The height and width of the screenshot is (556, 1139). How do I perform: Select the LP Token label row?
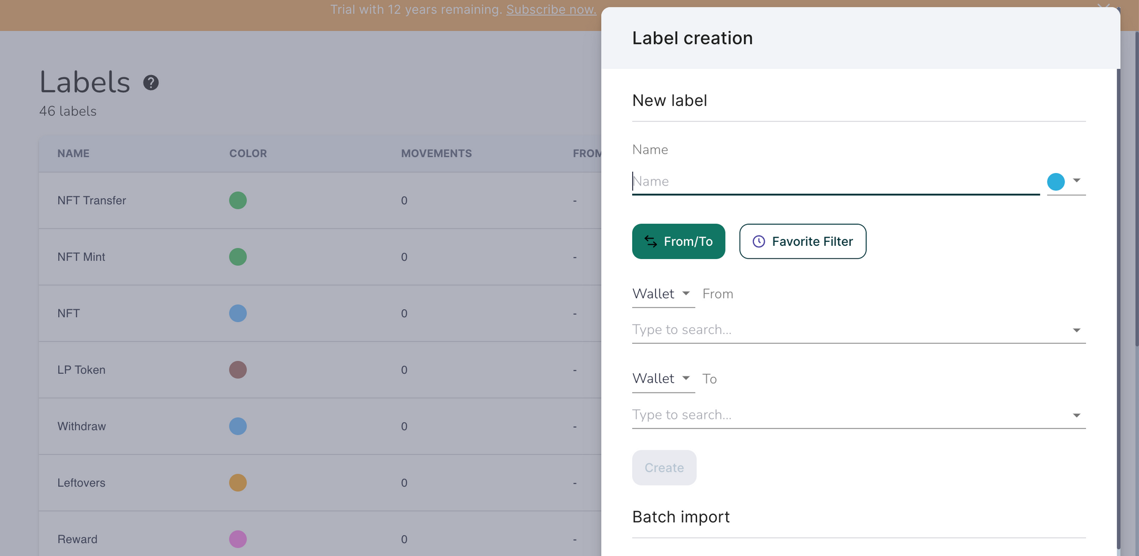320,370
